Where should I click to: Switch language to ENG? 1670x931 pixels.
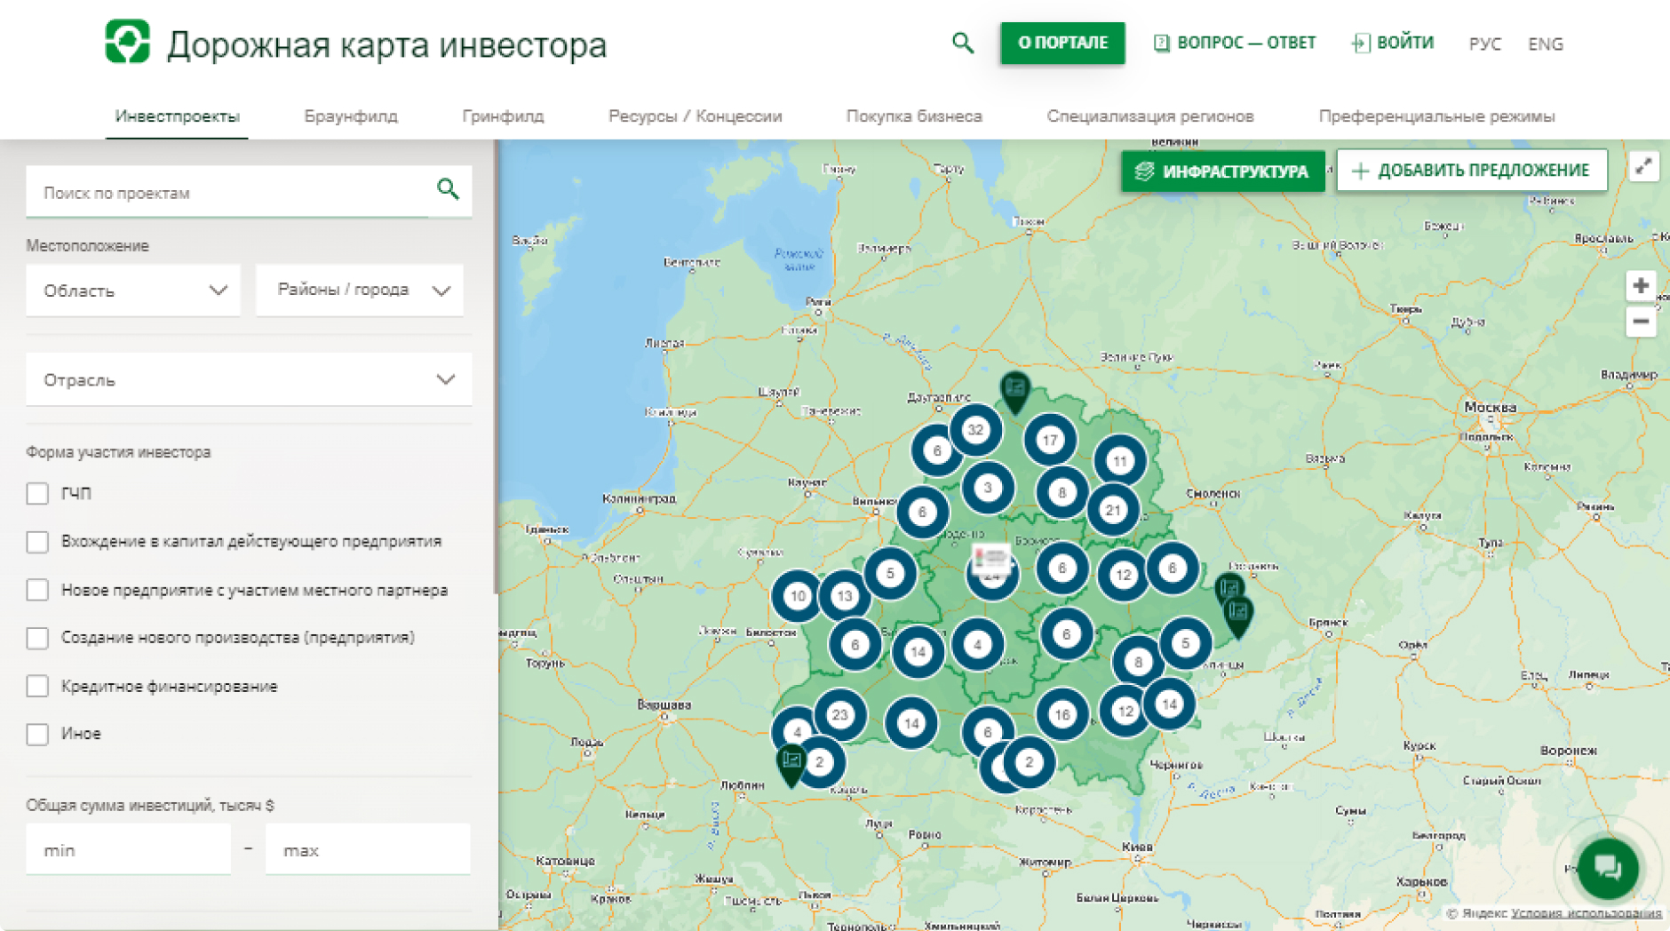pyautogui.click(x=1546, y=44)
